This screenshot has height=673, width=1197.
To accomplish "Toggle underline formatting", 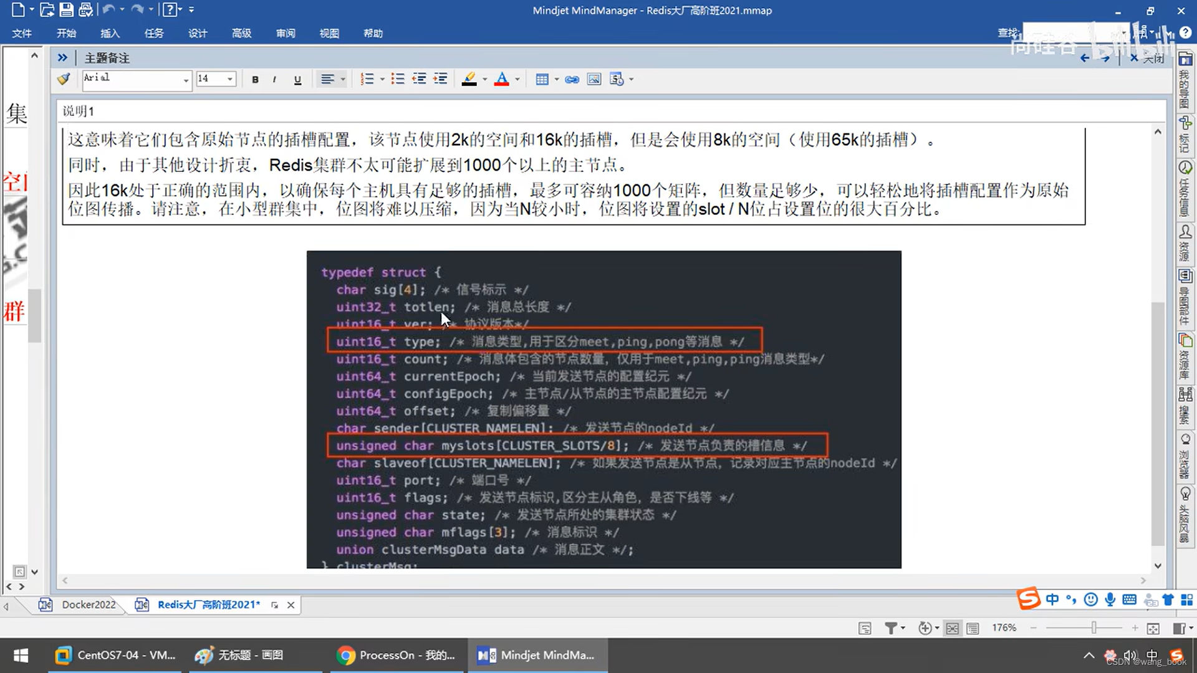I will tap(297, 79).
